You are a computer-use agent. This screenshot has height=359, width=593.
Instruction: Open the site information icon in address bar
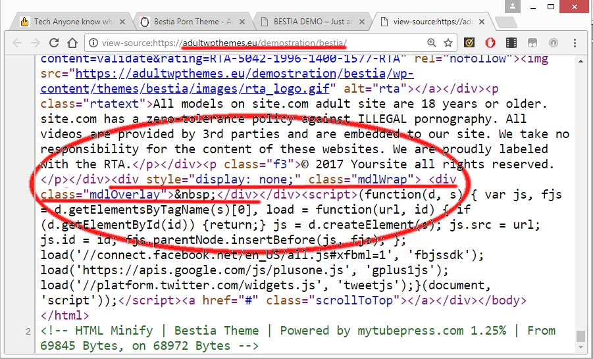[x=93, y=43]
